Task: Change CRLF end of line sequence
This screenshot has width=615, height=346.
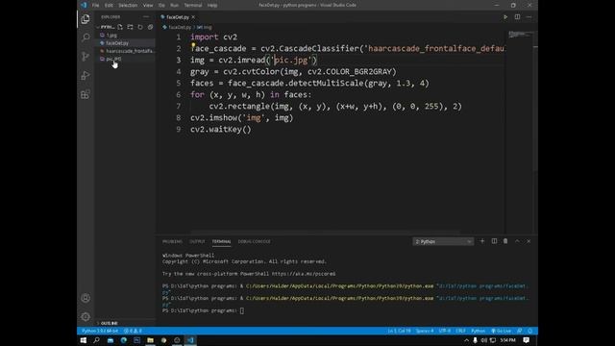Action: coord(460,331)
